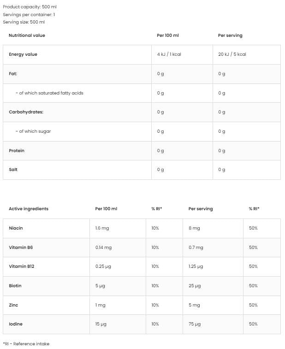
Task: Click the 'Iodine' ingredient label
Action: pos(16,324)
